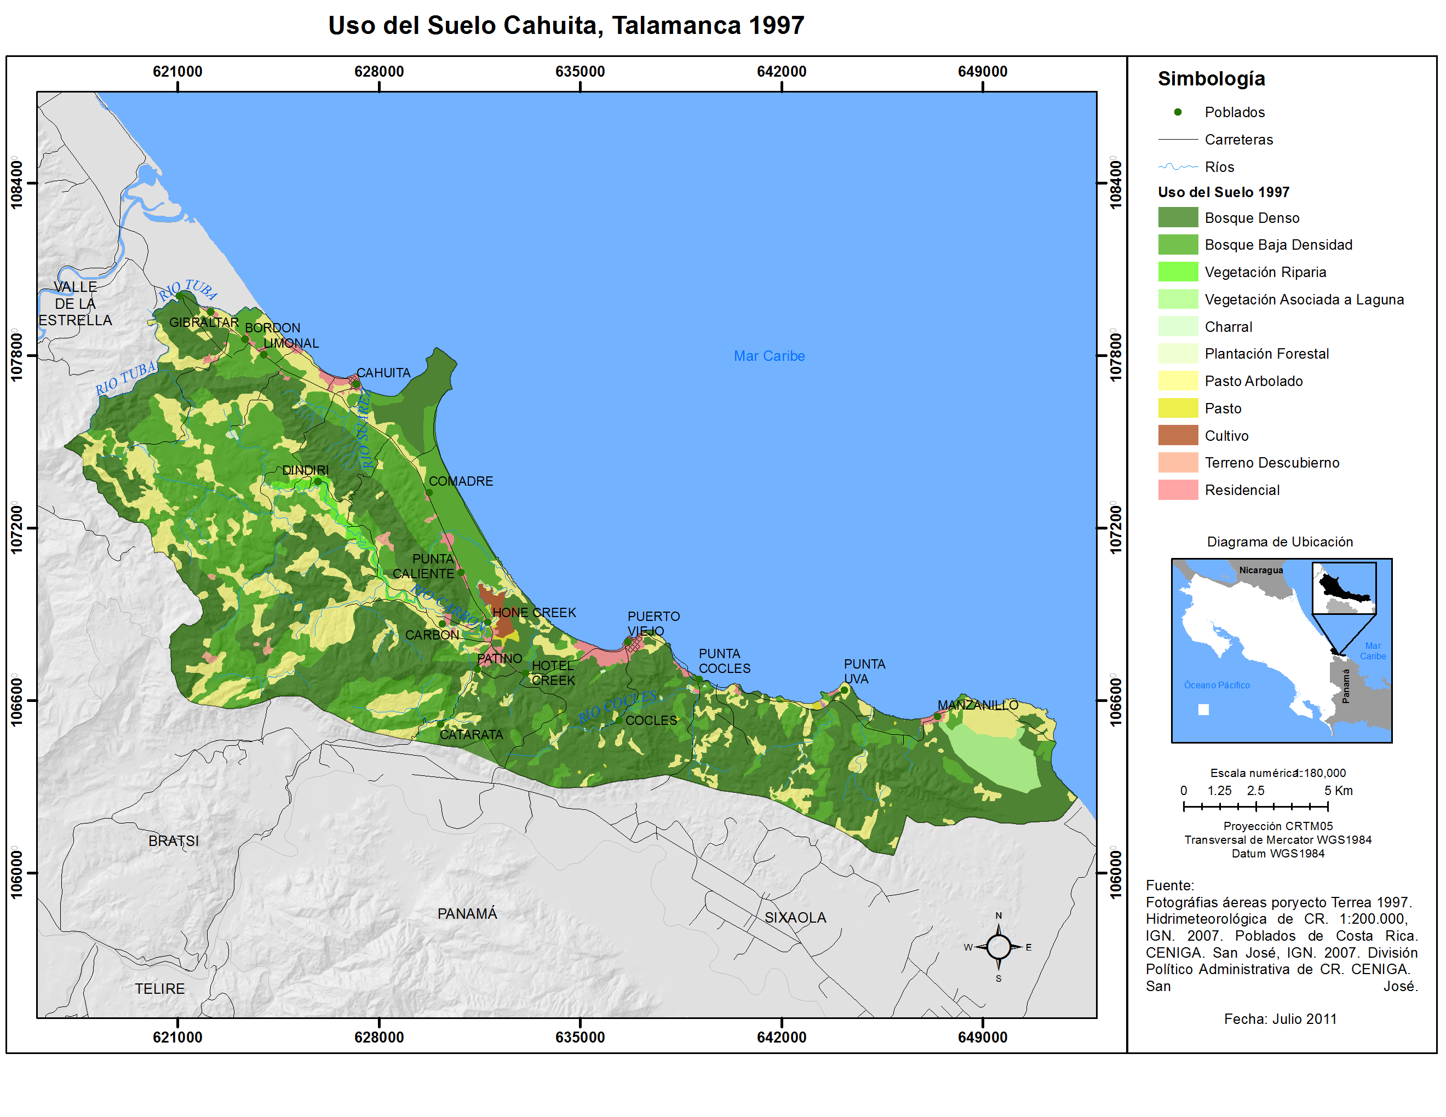Click the CARBON label
The width and height of the screenshot is (1446, 1117).
432,635
